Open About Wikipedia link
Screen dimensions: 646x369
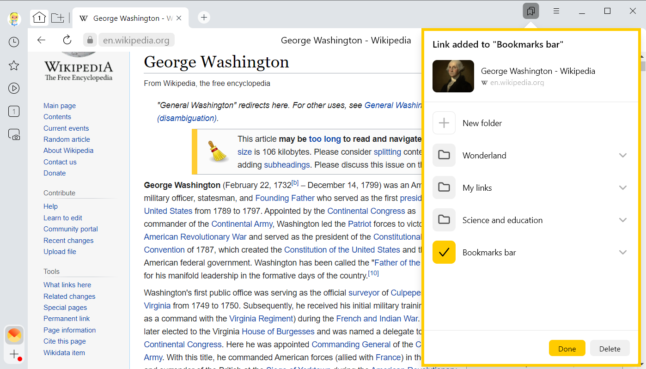(68, 151)
